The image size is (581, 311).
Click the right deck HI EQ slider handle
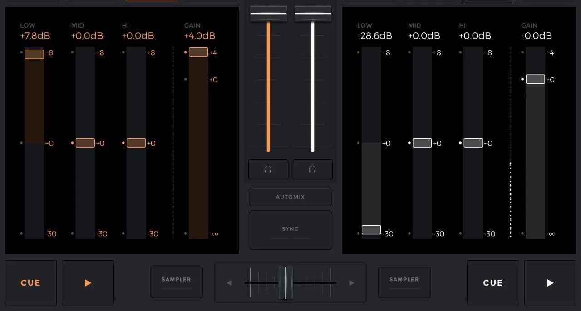point(473,143)
